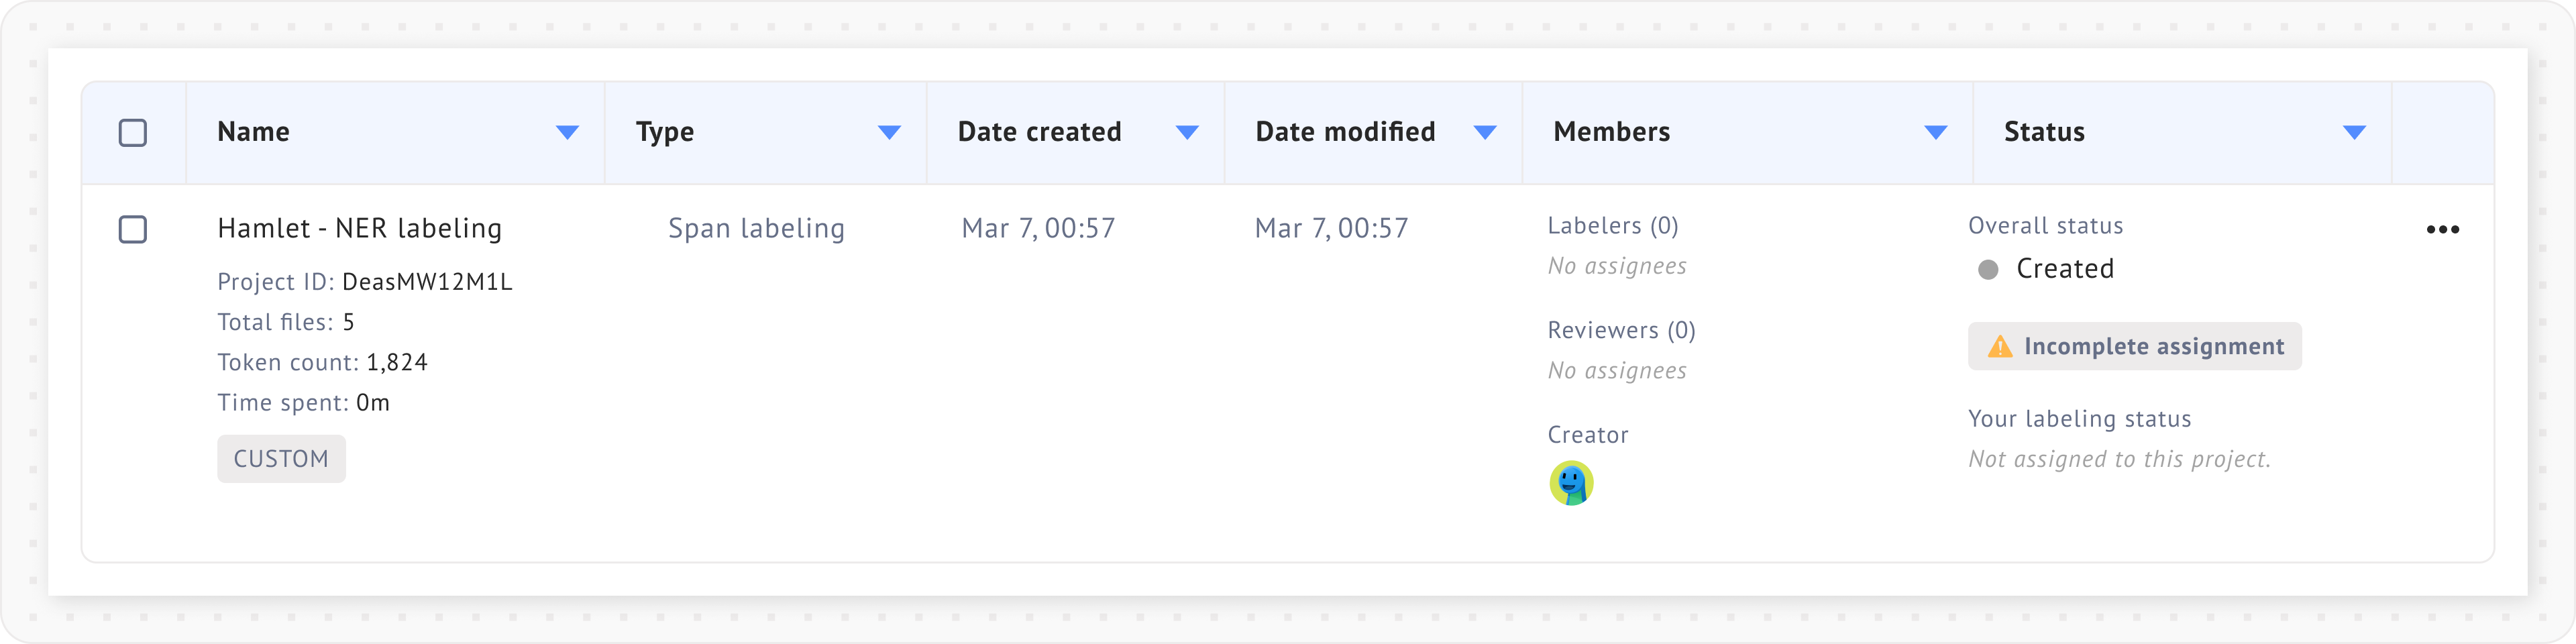The width and height of the screenshot is (2576, 644).
Task: Open the Members column filter arrow
Action: coord(1936,133)
